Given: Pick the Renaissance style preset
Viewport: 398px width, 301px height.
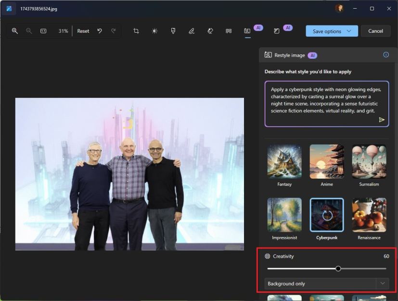Looking at the screenshot, I should coord(369,214).
